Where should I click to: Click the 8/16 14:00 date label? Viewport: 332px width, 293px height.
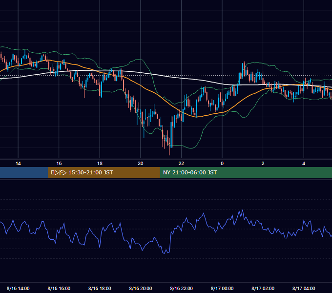[x=18, y=288]
